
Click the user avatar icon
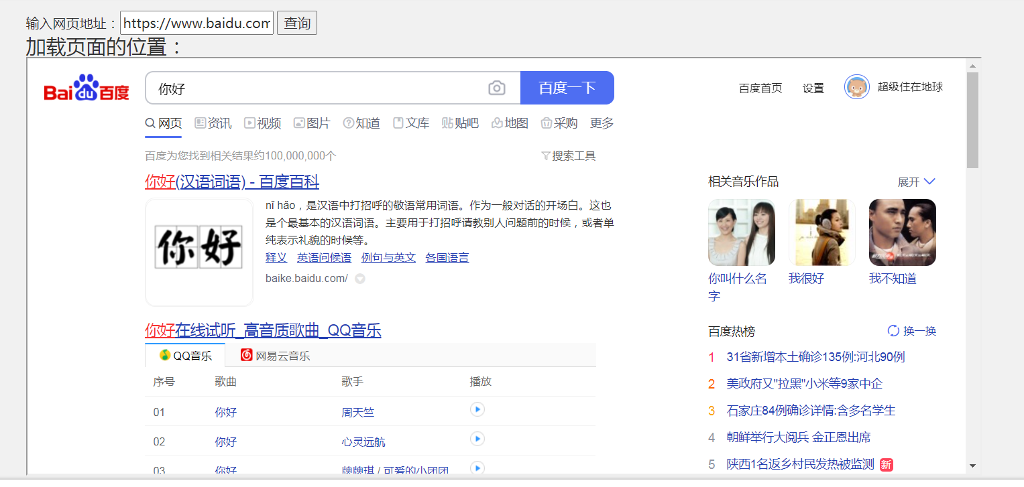tap(857, 87)
